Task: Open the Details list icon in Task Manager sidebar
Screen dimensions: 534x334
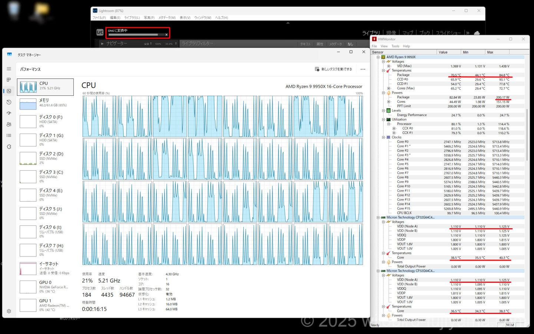Action: tap(9, 135)
